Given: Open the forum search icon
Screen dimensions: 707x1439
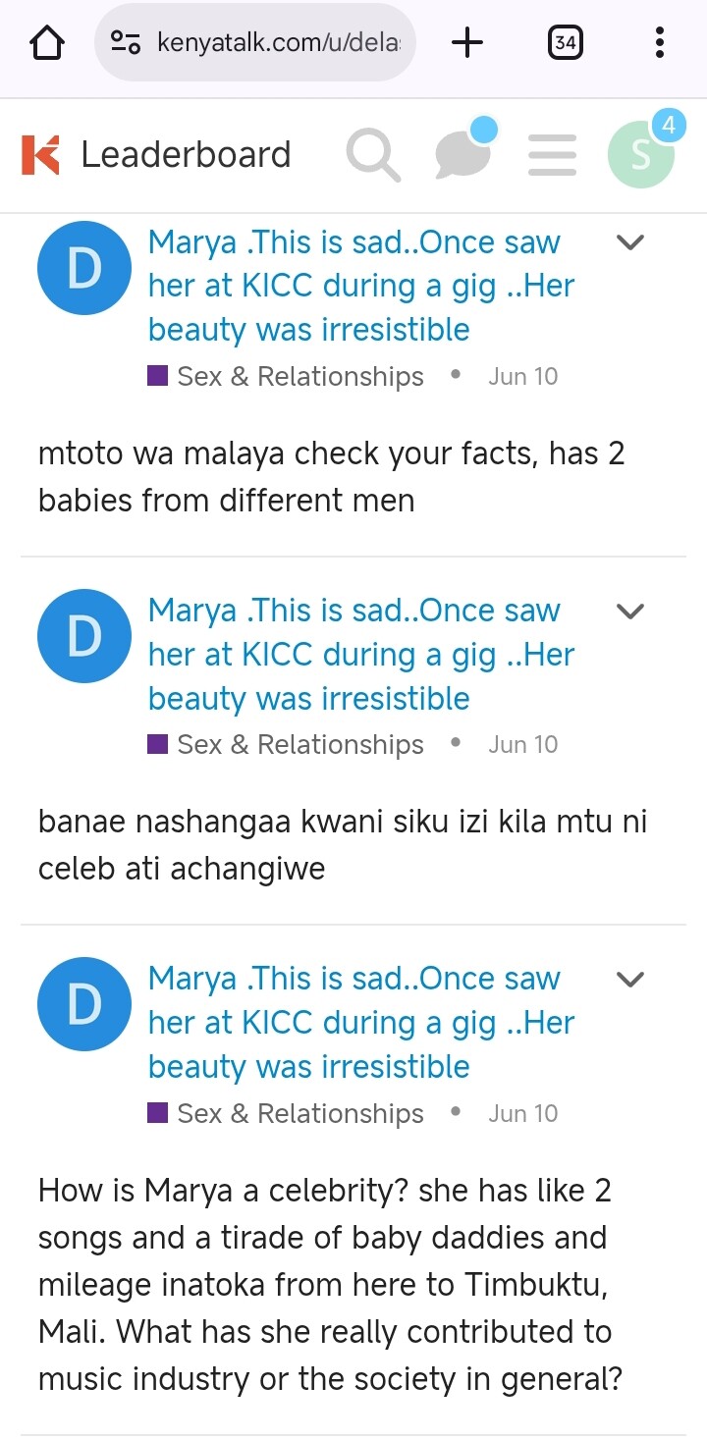Looking at the screenshot, I should pyautogui.click(x=373, y=155).
